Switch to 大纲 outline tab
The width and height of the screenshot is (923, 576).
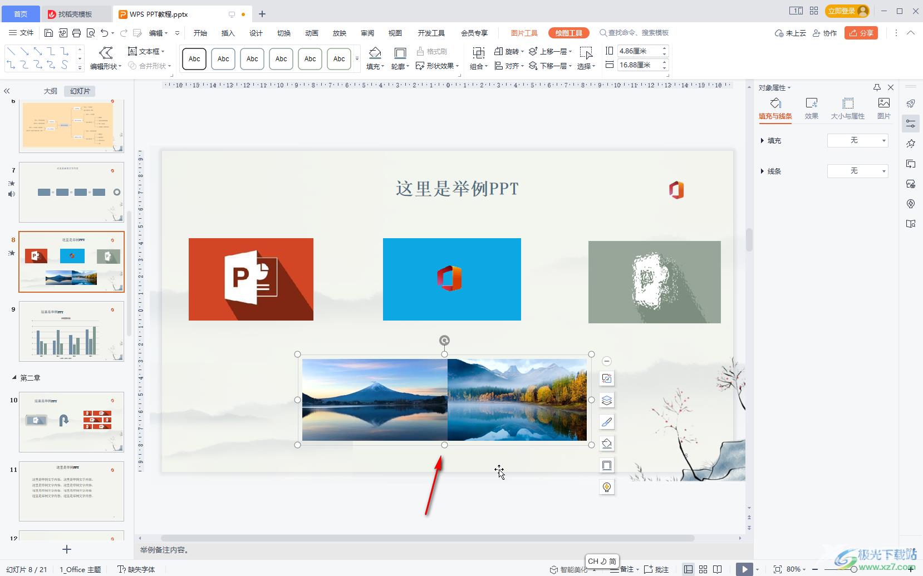click(51, 91)
